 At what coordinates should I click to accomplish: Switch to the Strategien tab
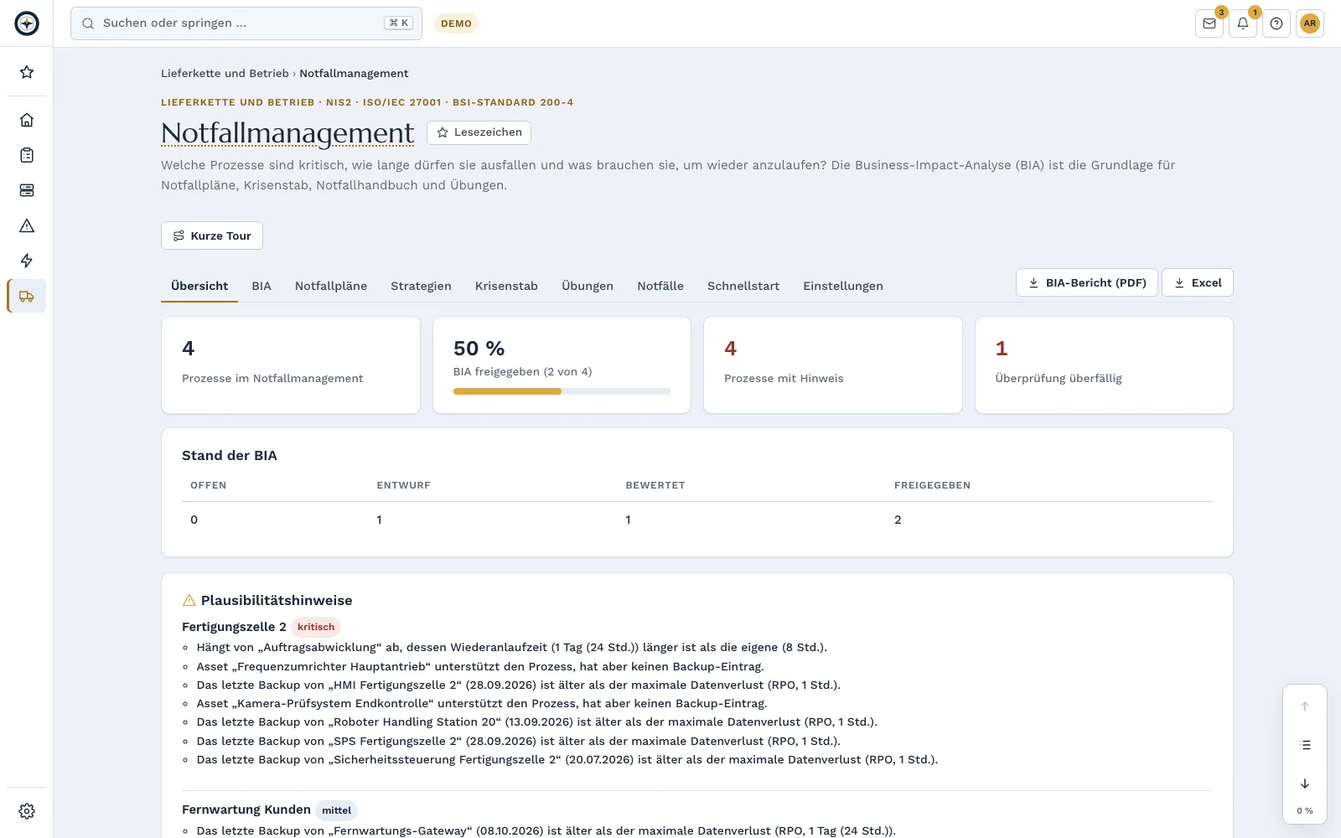421,286
